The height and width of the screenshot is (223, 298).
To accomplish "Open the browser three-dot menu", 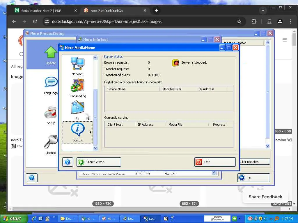I will click(x=290, y=21).
